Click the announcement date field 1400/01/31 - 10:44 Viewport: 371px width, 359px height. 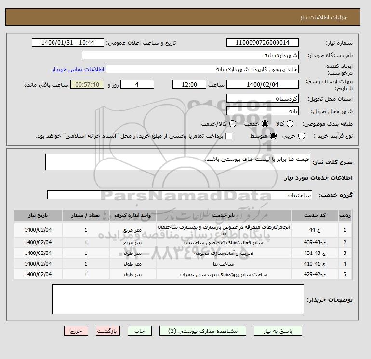[68, 42]
